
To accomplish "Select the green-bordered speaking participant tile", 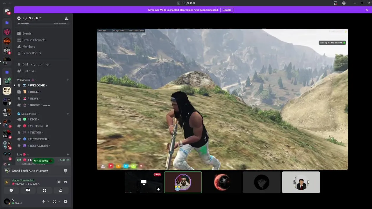I will click(183, 182).
